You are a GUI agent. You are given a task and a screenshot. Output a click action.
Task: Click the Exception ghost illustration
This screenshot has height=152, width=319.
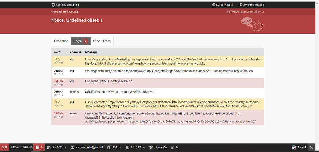[x=252, y=24]
